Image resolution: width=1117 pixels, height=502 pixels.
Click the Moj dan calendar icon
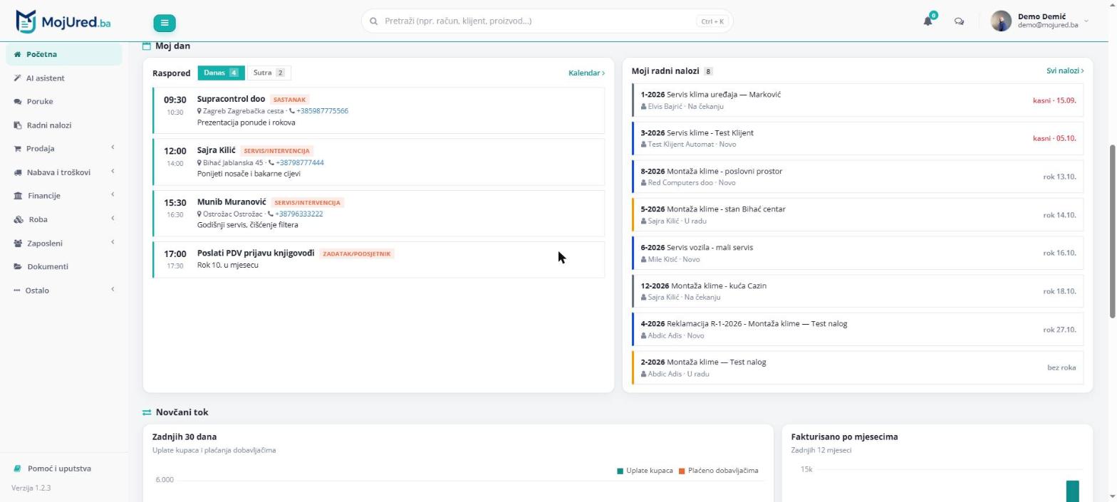tap(146, 46)
